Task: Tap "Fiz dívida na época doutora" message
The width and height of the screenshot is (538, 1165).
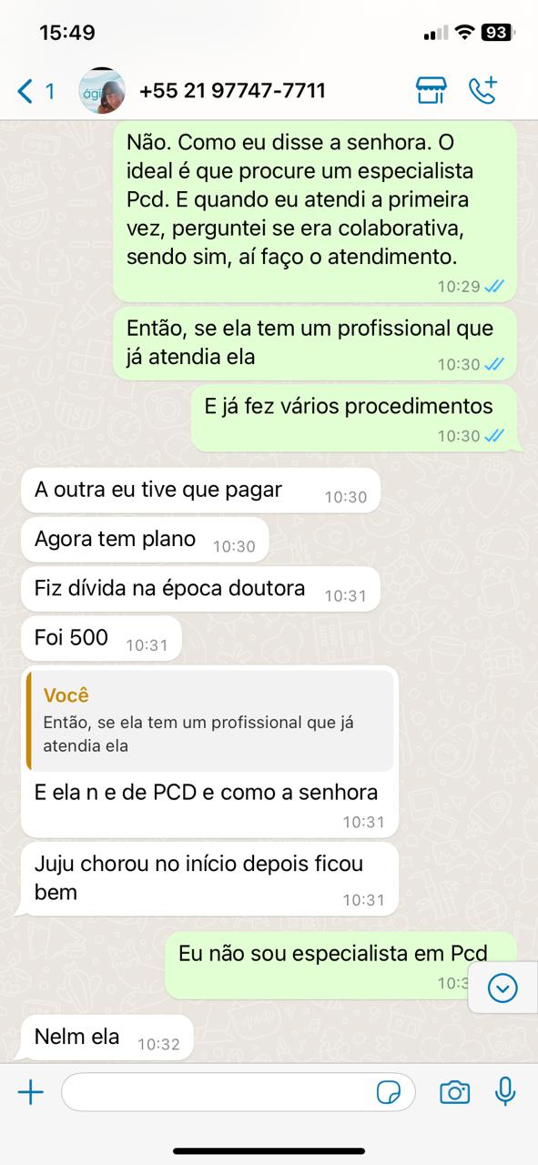Action: coord(200,590)
